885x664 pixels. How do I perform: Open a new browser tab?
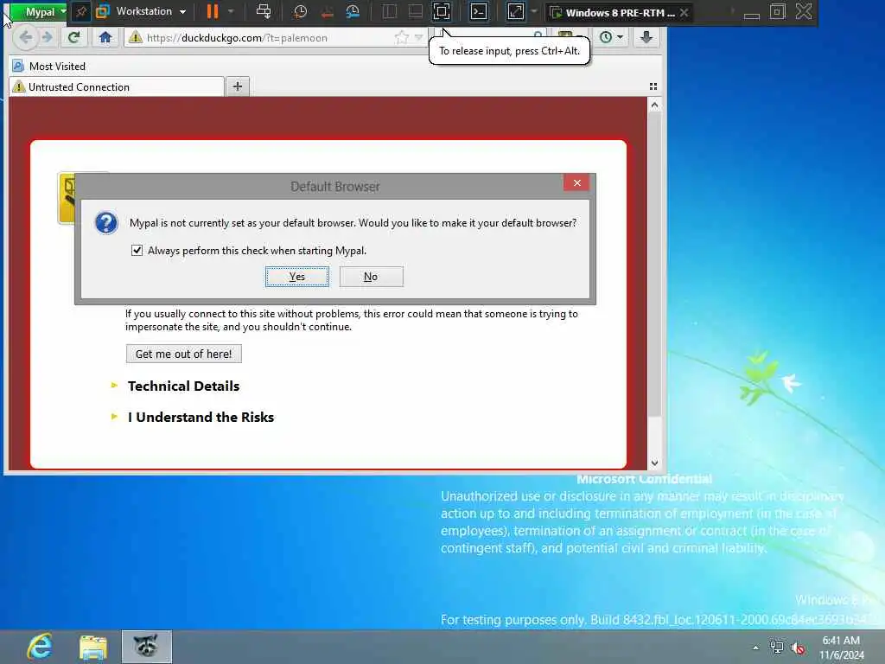(x=238, y=86)
